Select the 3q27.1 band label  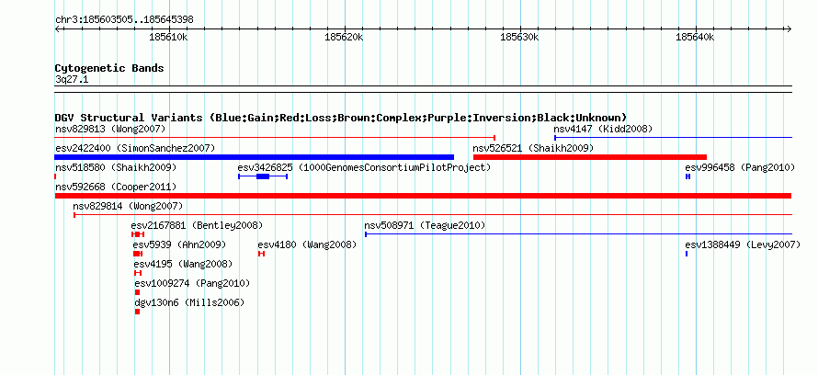coord(72,79)
